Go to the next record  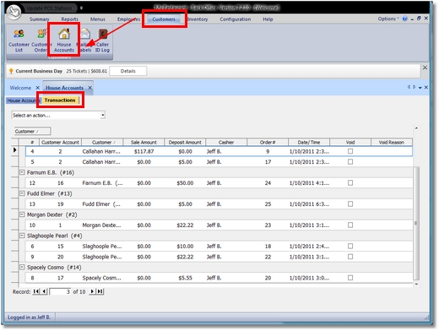[92, 291]
